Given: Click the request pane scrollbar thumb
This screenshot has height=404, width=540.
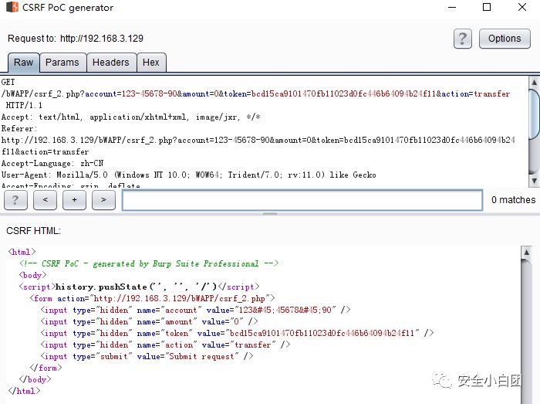Looking at the screenshot, I should pyautogui.click(x=534, y=113).
